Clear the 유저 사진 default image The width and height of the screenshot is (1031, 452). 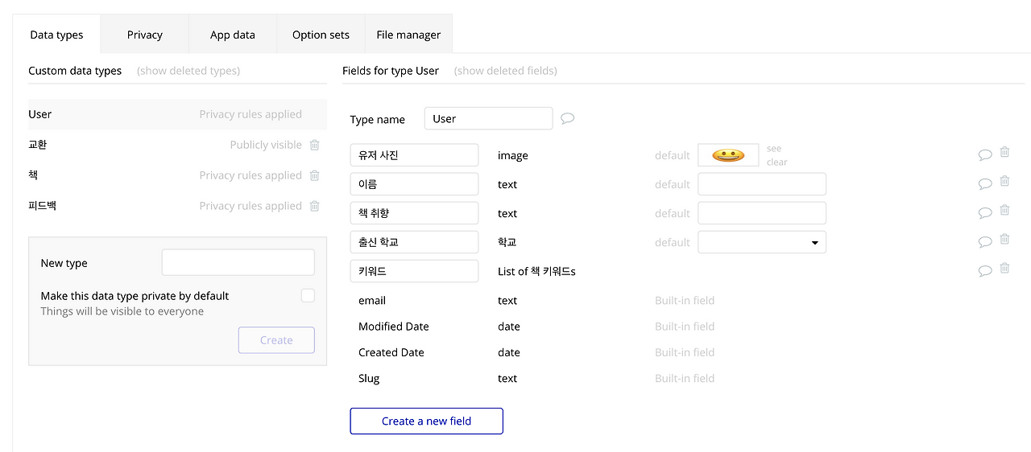pyautogui.click(x=776, y=162)
